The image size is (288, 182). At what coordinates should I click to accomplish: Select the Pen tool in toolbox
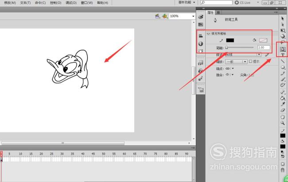click(283, 49)
